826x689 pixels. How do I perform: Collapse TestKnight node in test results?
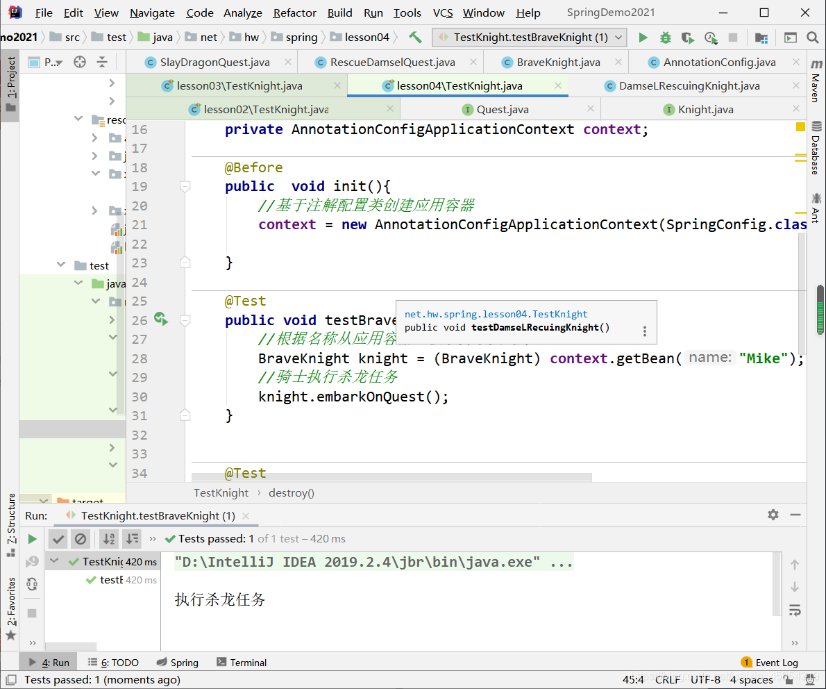(54, 561)
